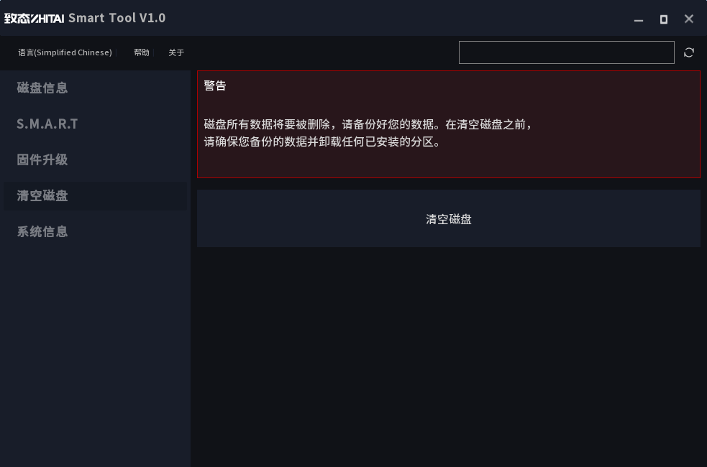The height and width of the screenshot is (467, 707).
Task: Open the 关于 about menu
Action: pyautogui.click(x=176, y=52)
